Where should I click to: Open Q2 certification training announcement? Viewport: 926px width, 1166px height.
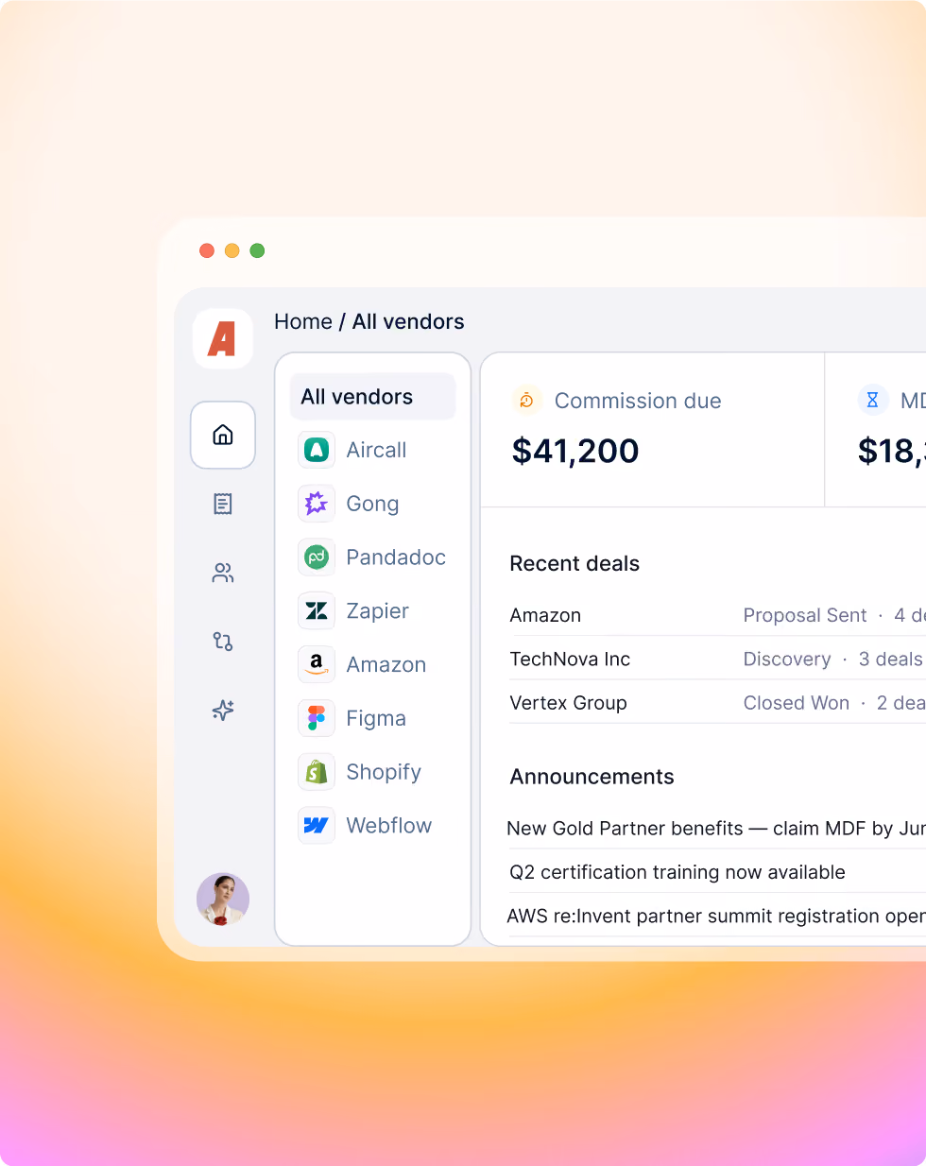click(677, 872)
